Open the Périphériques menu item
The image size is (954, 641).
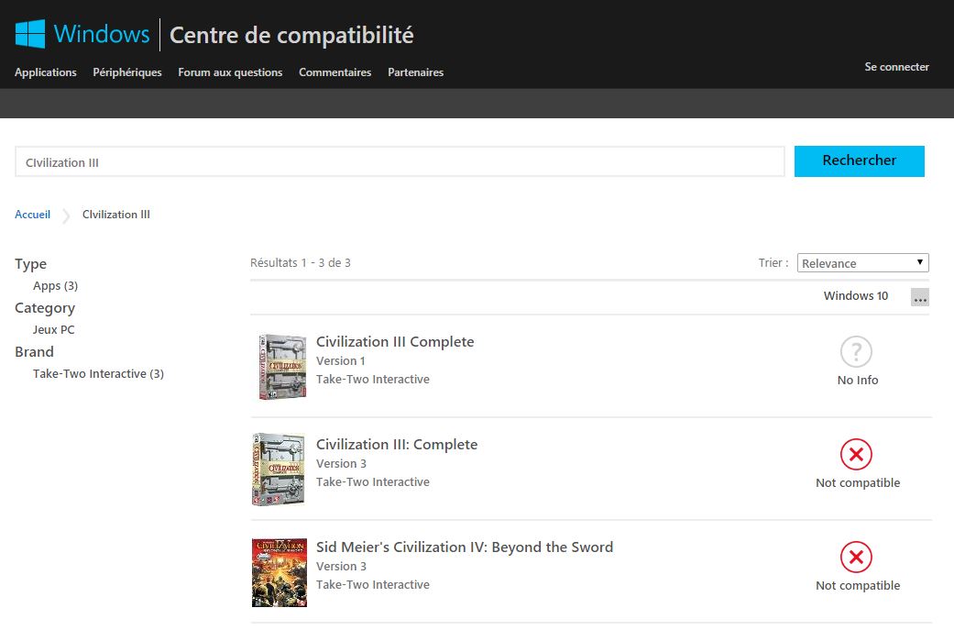126,72
